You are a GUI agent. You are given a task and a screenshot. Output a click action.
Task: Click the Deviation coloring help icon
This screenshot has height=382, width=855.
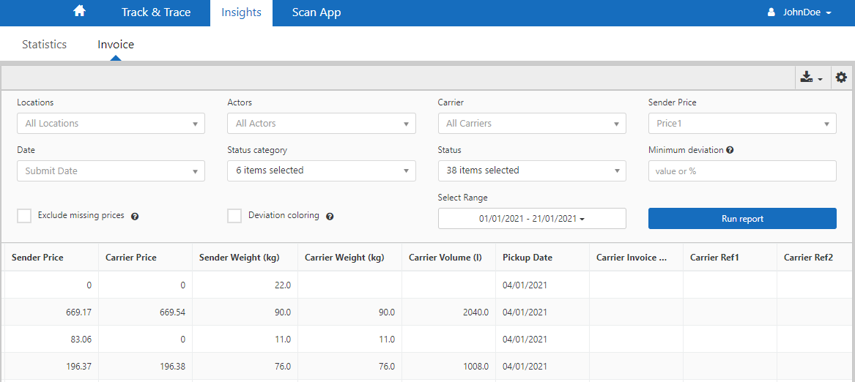coord(330,217)
